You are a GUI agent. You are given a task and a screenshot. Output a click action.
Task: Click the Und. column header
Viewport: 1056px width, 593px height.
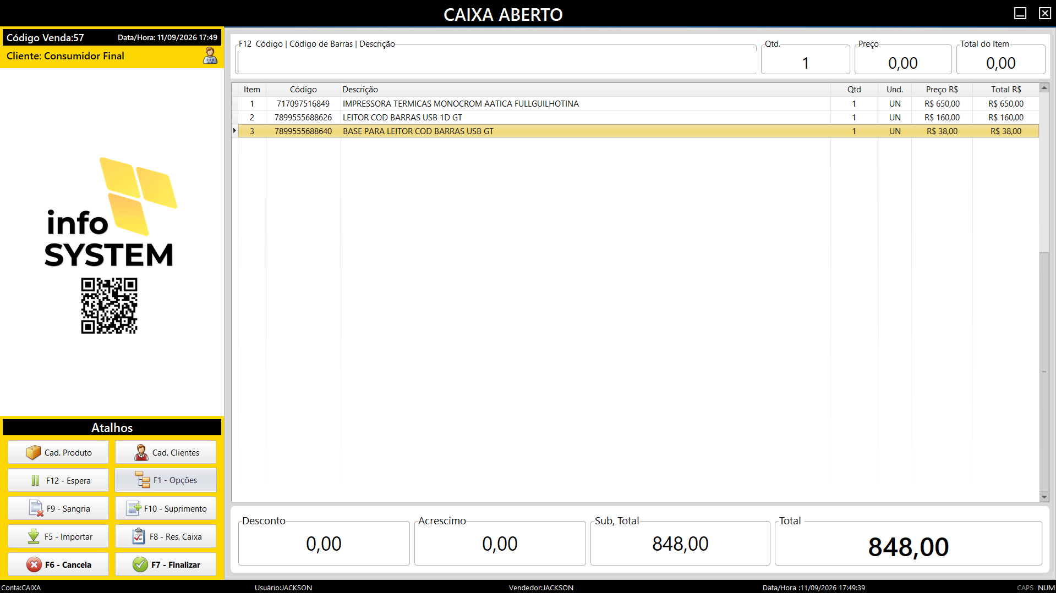tap(895, 89)
